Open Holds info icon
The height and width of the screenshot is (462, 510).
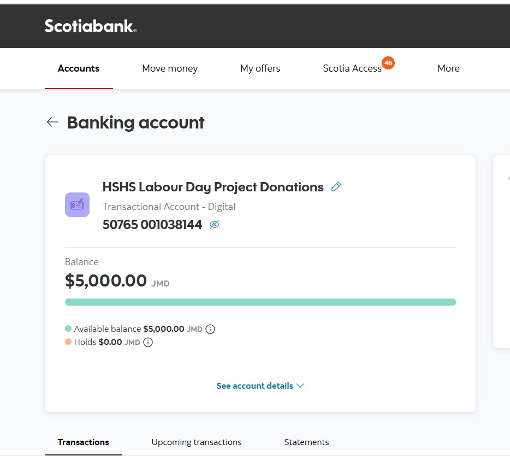click(x=148, y=342)
